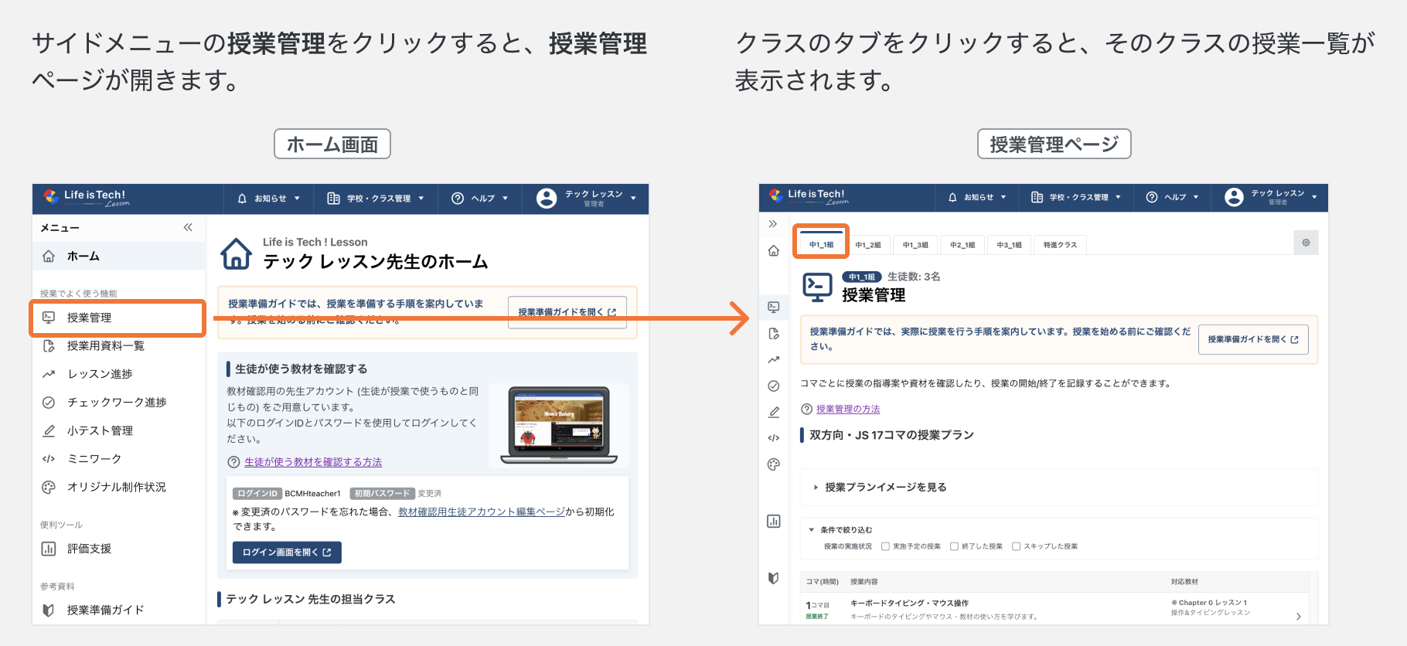Click the レッスン進捗 trend arrow icon in Home menu
This screenshot has height=646, width=1407.
[49, 374]
